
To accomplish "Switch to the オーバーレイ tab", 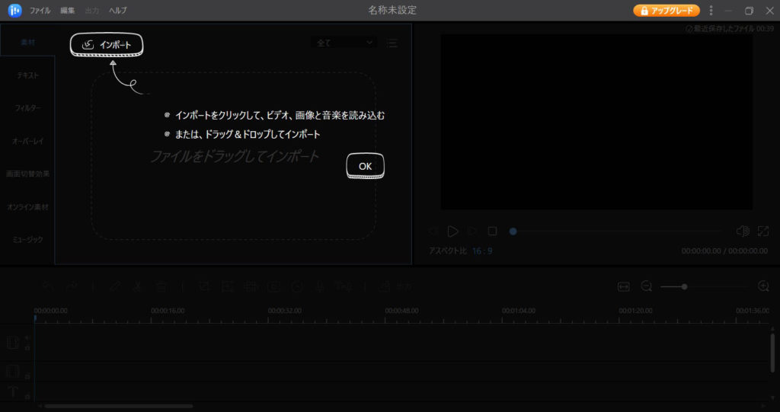I will (27, 141).
